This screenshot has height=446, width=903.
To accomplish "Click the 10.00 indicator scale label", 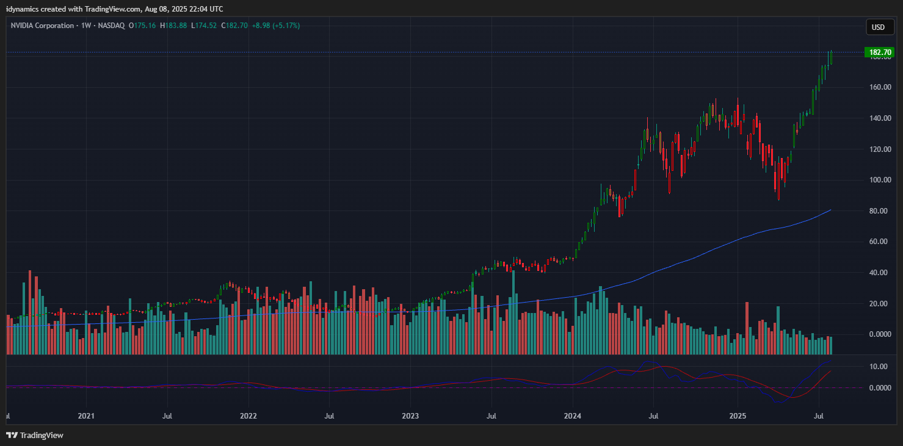I will pyautogui.click(x=879, y=367).
